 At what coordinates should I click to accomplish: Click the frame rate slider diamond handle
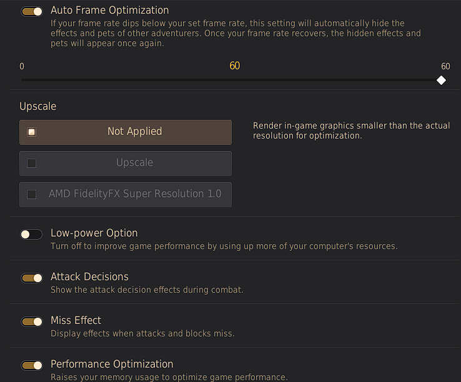(441, 80)
